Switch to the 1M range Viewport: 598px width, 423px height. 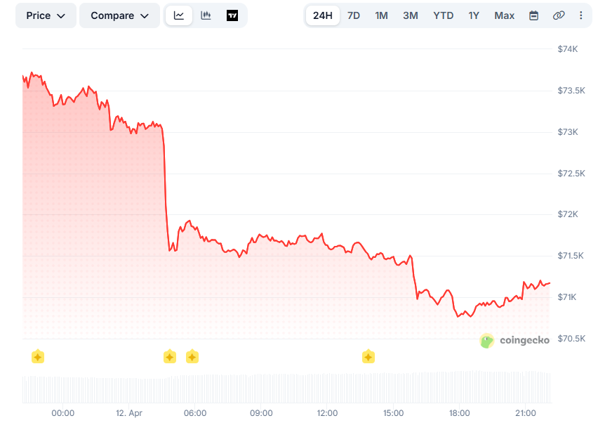[381, 15]
